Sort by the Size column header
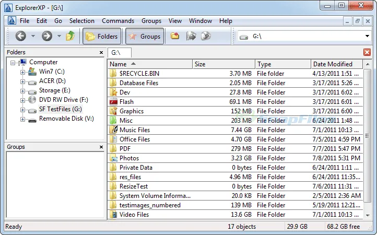This screenshot has height=235, width=377. click(x=224, y=64)
